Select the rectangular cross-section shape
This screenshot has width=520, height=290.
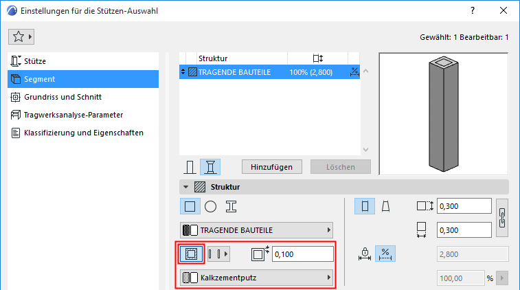point(190,206)
